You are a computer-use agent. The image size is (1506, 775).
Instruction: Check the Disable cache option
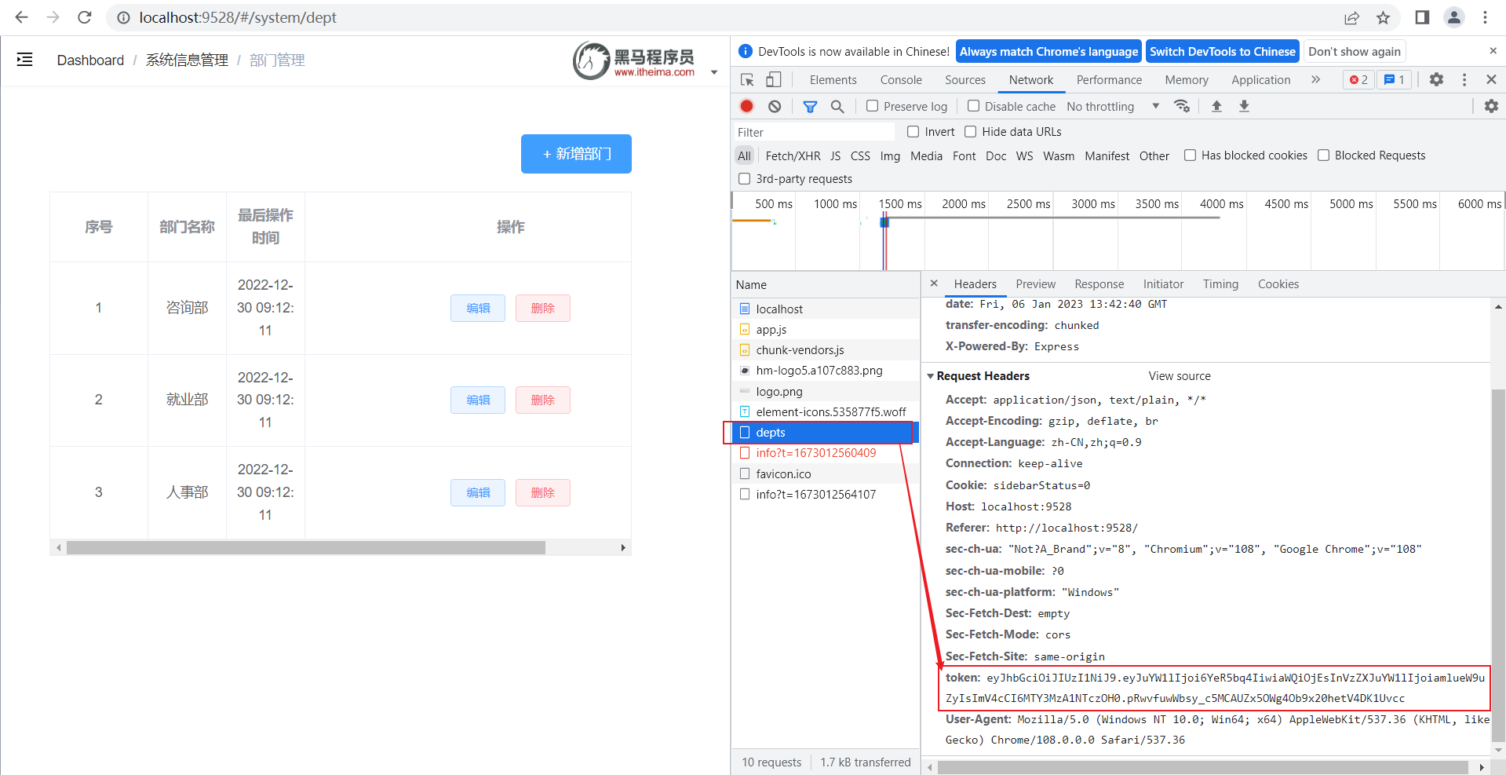pyautogui.click(x=973, y=105)
